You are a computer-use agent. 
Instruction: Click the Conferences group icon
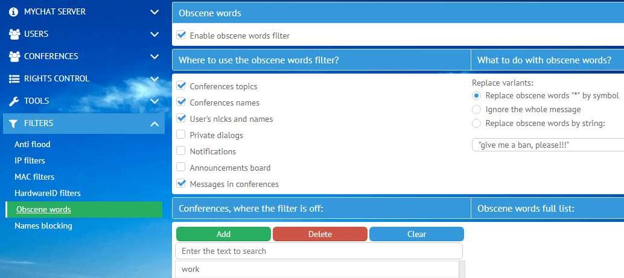[14, 56]
